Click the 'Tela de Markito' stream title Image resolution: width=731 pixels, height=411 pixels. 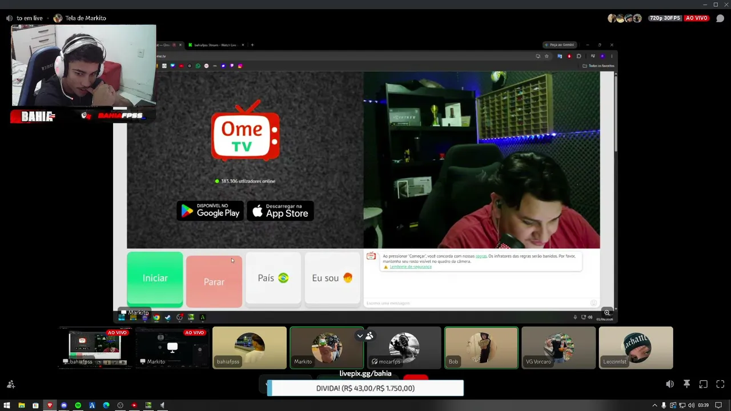[x=86, y=18]
